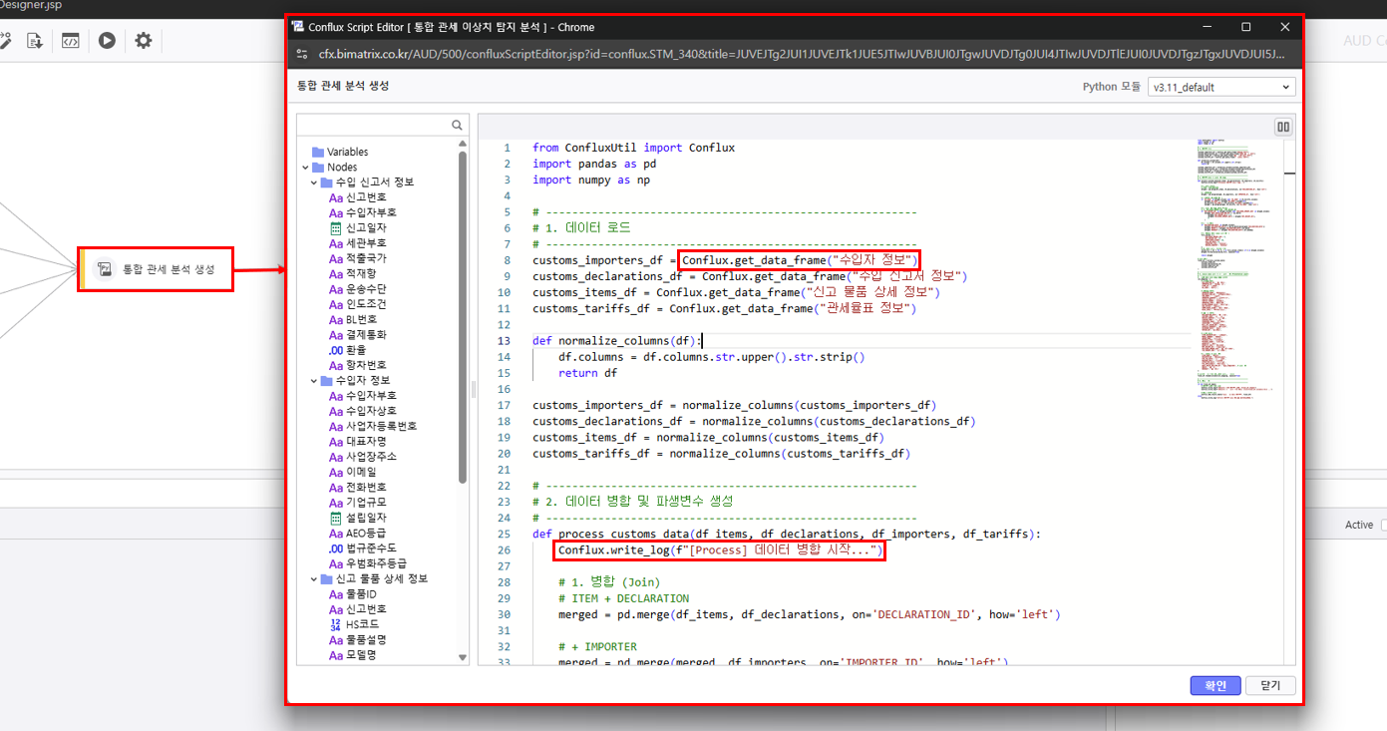The height and width of the screenshot is (731, 1387).
Task: Select the 통합 관세 분석 생성 Python node
Action: pyautogui.click(x=157, y=269)
